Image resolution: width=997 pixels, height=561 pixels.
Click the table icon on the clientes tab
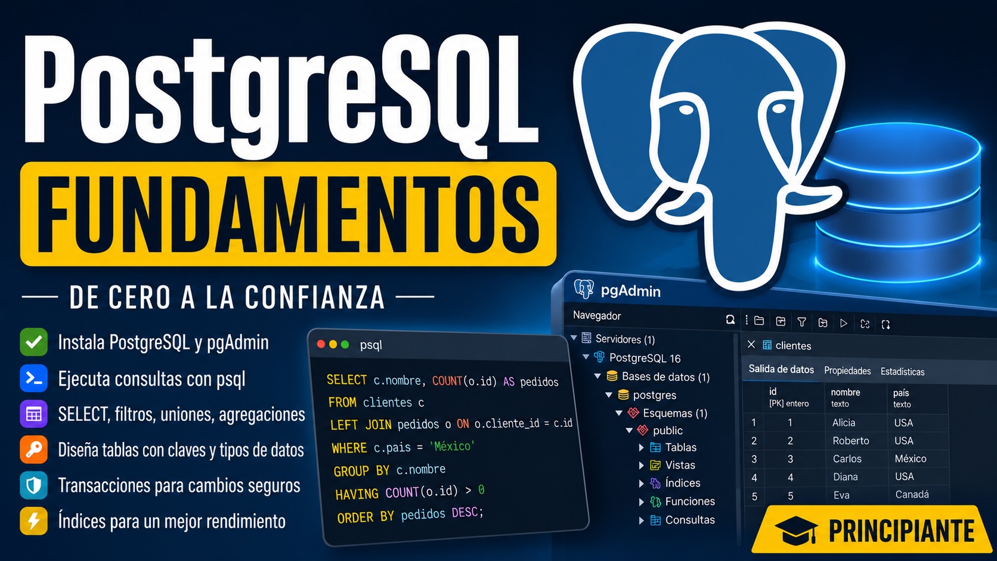click(x=767, y=345)
